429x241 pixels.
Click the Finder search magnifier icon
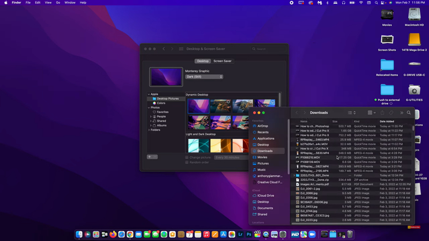click(409, 113)
